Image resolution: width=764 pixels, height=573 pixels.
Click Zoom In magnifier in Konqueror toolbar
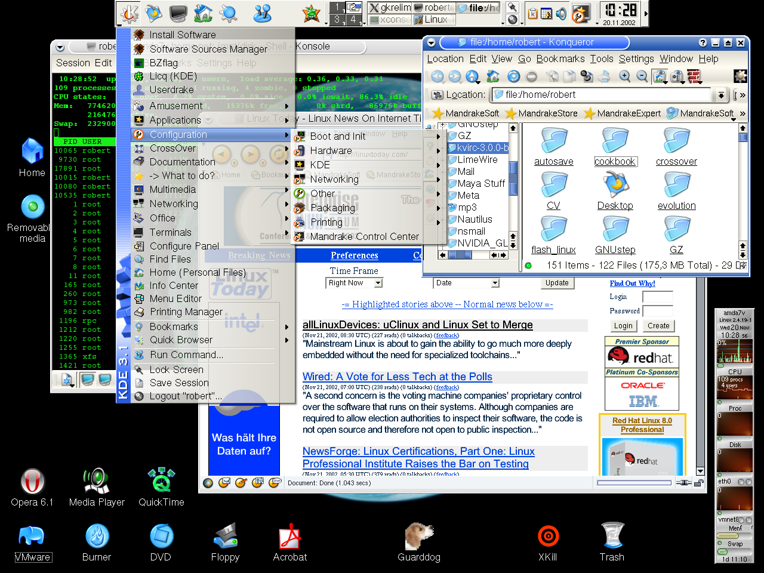[624, 76]
